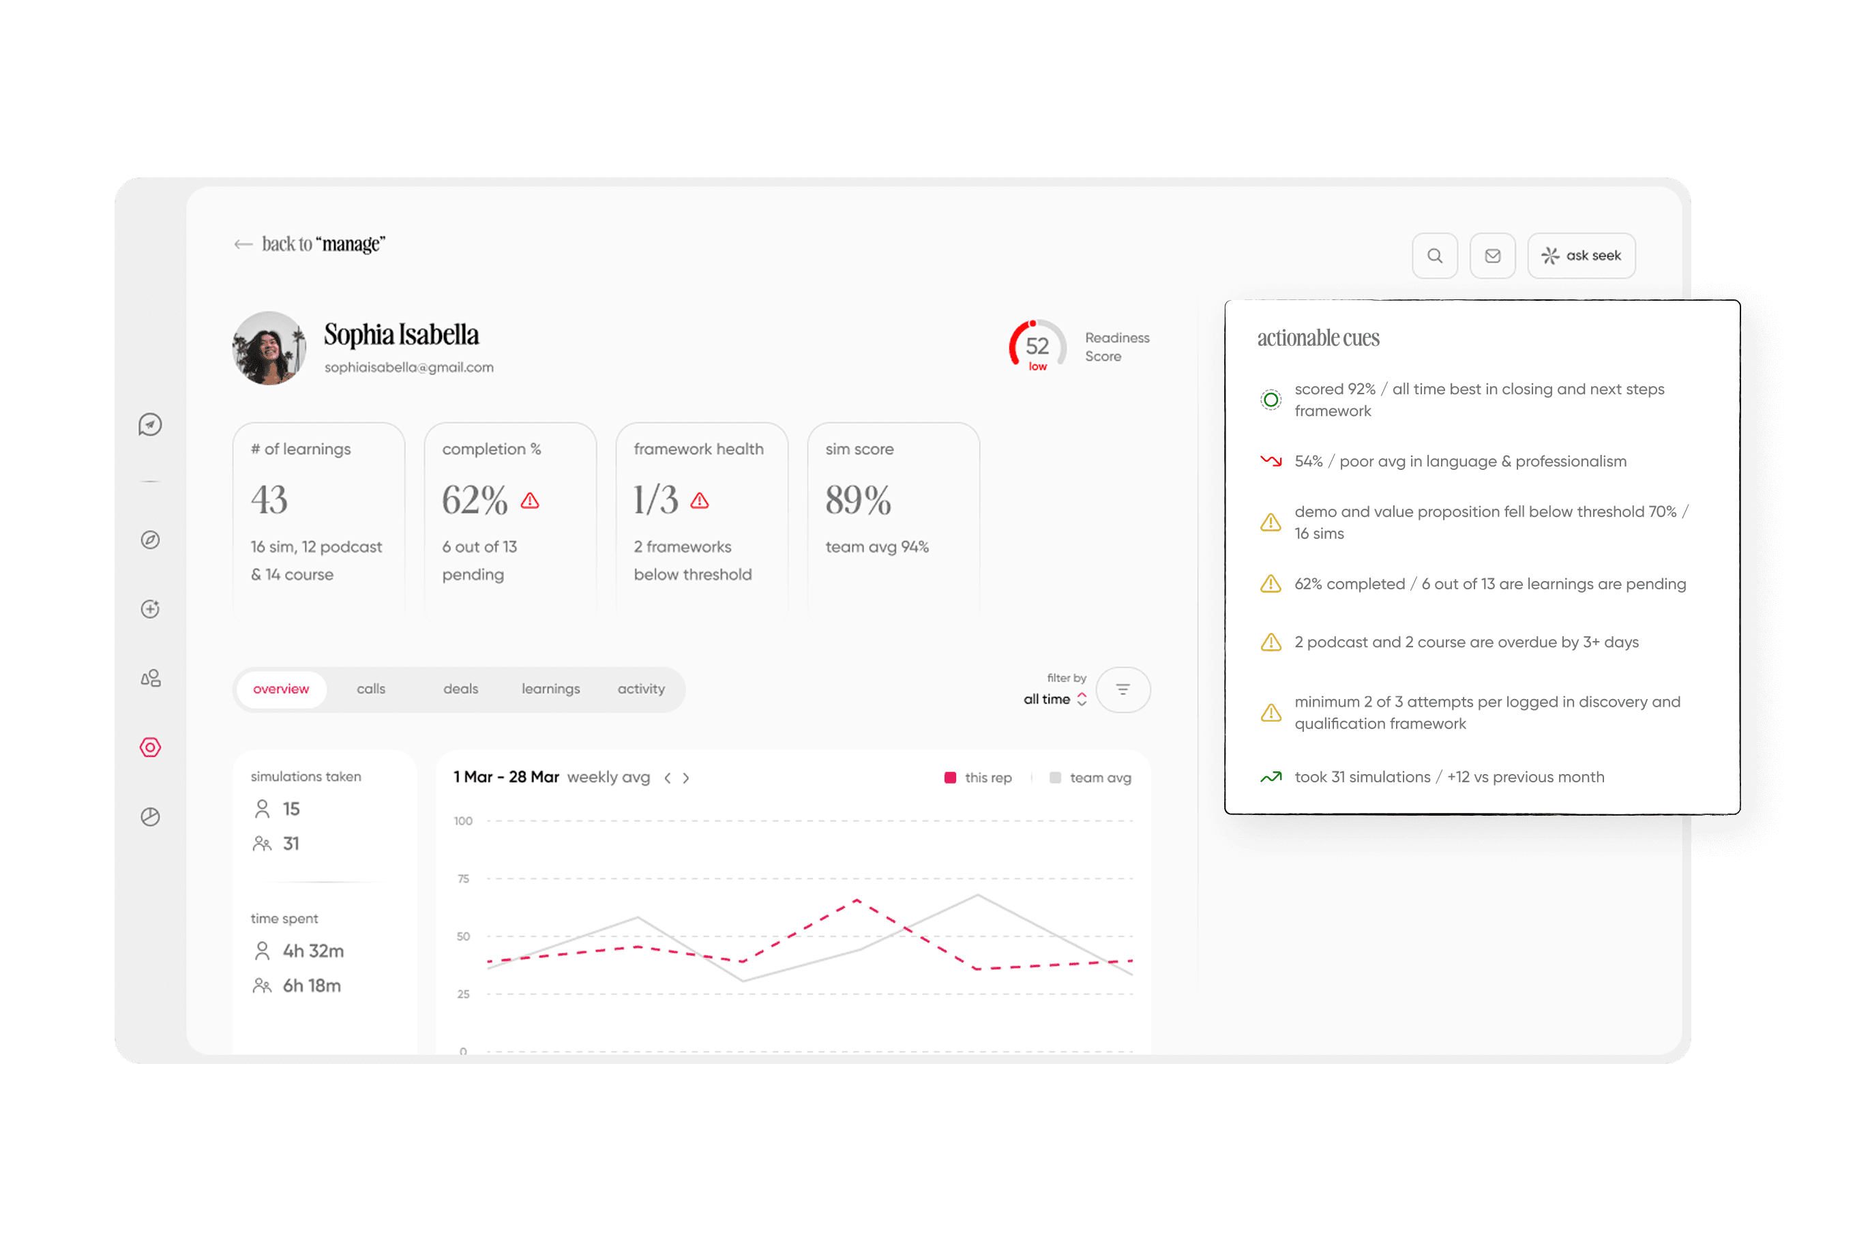Select the overview tab
1855x1244 pixels.
281,689
